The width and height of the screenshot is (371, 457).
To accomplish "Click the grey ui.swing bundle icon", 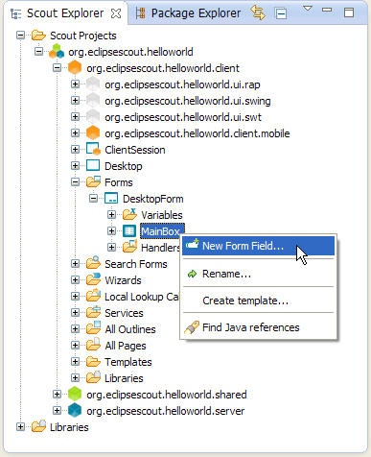I will (x=93, y=101).
